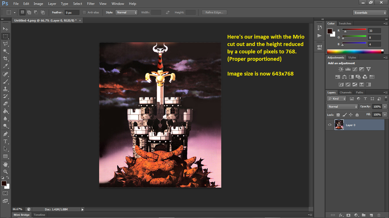Add a Curves adjustment
The width and height of the screenshot is (389, 218).
(355, 69)
